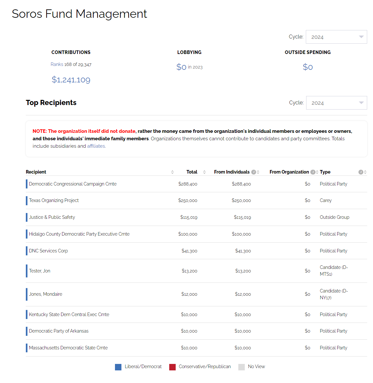Click the $1,241,109 contributions total
The height and width of the screenshot is (383, 373).
[71, 80]
